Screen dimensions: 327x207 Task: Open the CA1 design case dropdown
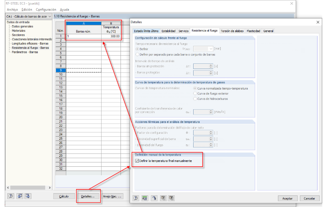coord(49,16)
